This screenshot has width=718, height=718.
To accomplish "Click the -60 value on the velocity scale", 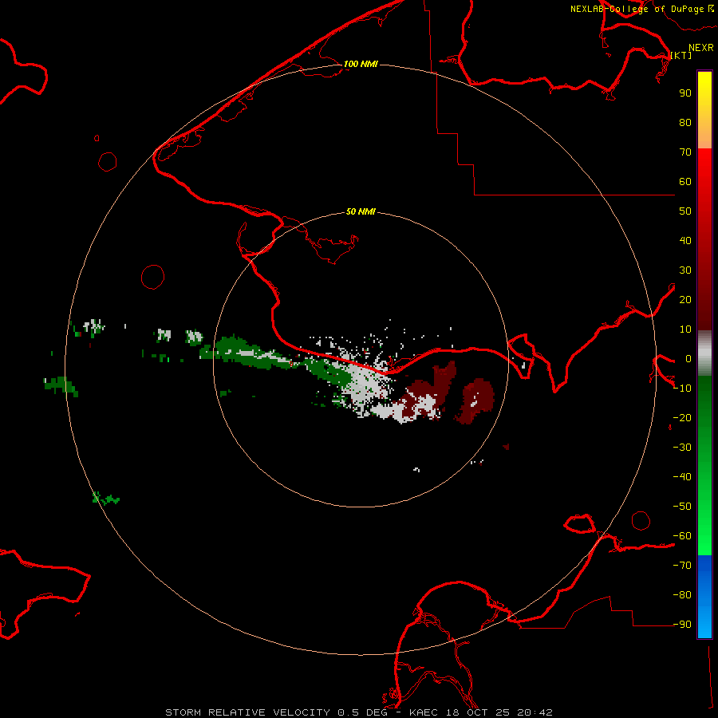I will pyautogui.click(x=682, y=536).
